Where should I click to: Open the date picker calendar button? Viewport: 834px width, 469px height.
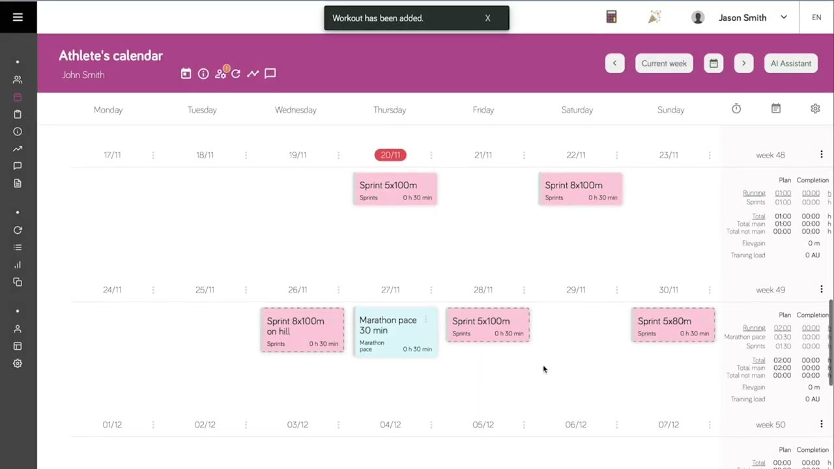click(x=713, y=63)
